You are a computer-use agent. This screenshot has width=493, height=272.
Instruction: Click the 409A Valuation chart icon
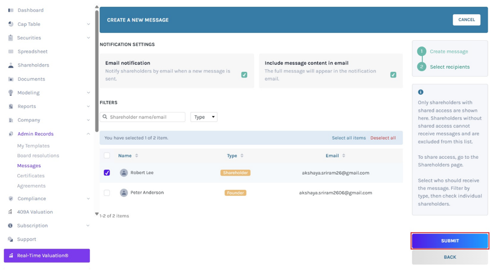[x=11, y=212]
